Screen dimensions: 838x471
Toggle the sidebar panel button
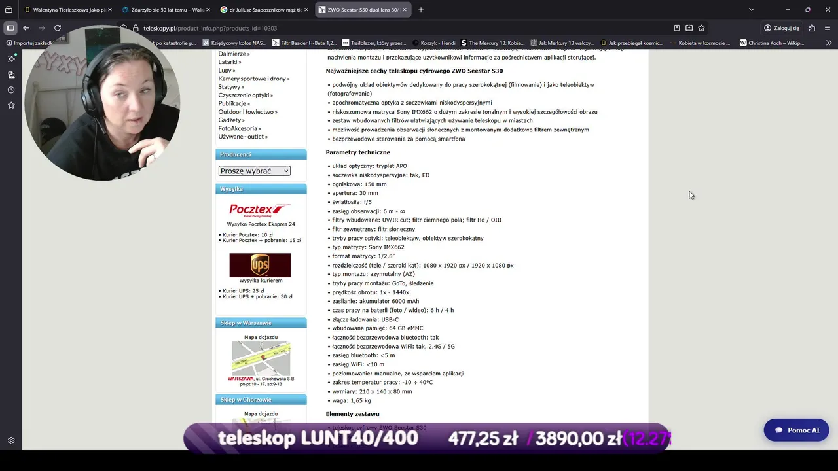coord(10,28)
